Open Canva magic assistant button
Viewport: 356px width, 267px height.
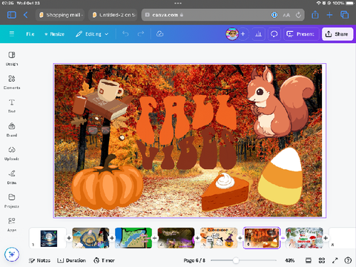point(12,254)
